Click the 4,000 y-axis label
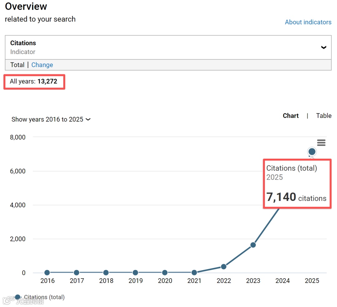 (x=17, y=205)
